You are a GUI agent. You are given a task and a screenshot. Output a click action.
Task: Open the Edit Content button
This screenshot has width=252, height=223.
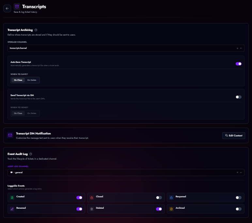pyautogui.click(x=233, y=135)
